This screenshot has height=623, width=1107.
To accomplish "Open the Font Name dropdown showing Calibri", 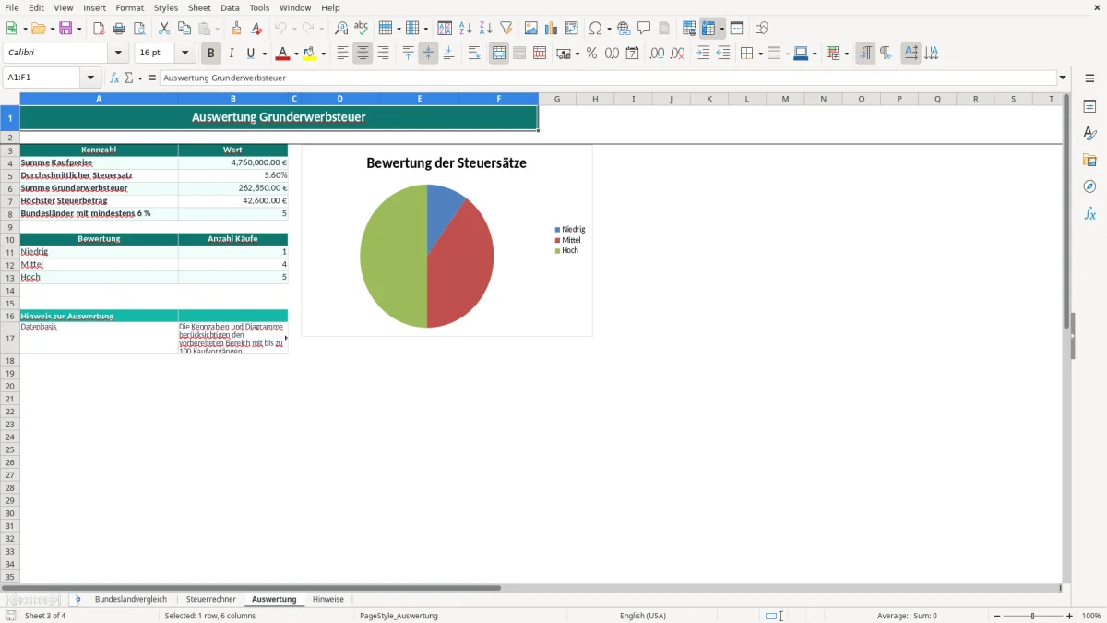I will [x=118, y=54].
